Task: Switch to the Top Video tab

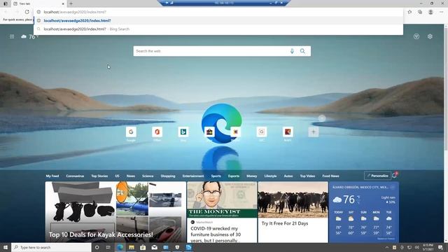Action: (x=307, y=176)
